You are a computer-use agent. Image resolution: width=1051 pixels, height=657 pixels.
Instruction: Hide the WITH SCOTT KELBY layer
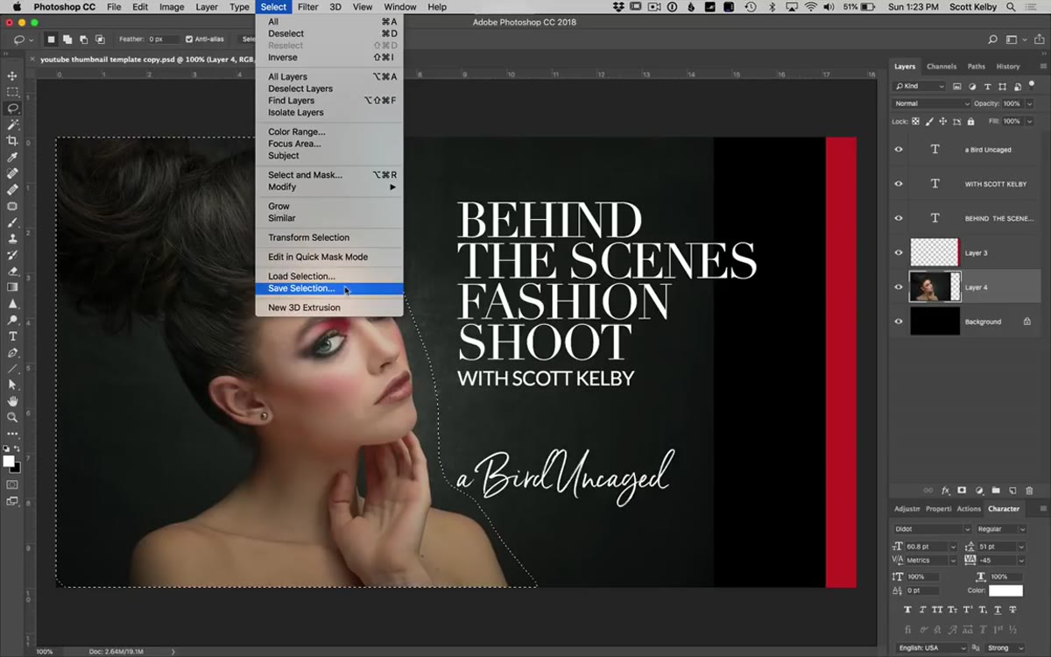(898, 184)
